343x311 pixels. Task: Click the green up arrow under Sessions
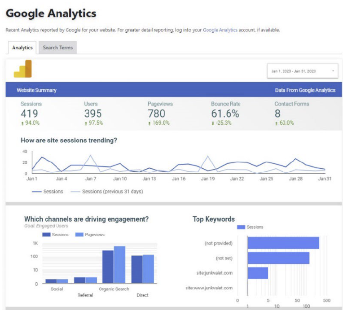click(22, 123)
